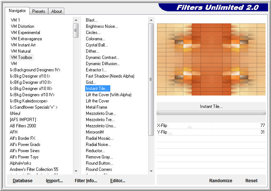
Task: Choose Mezzotinto Due... filter
Action: coord(101,113)
